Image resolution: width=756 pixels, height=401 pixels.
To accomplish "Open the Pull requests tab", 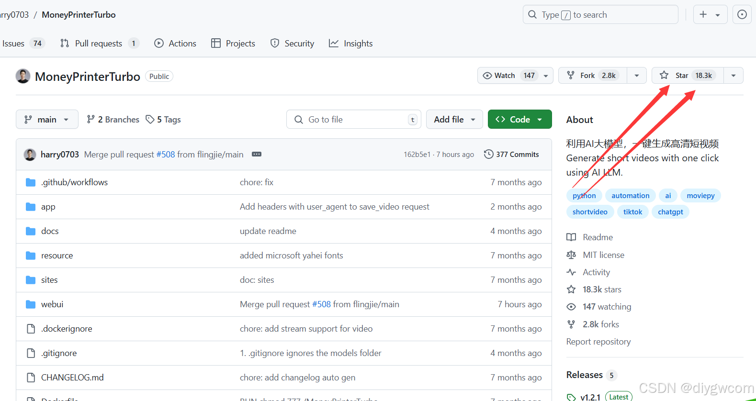I will (99, 44).
